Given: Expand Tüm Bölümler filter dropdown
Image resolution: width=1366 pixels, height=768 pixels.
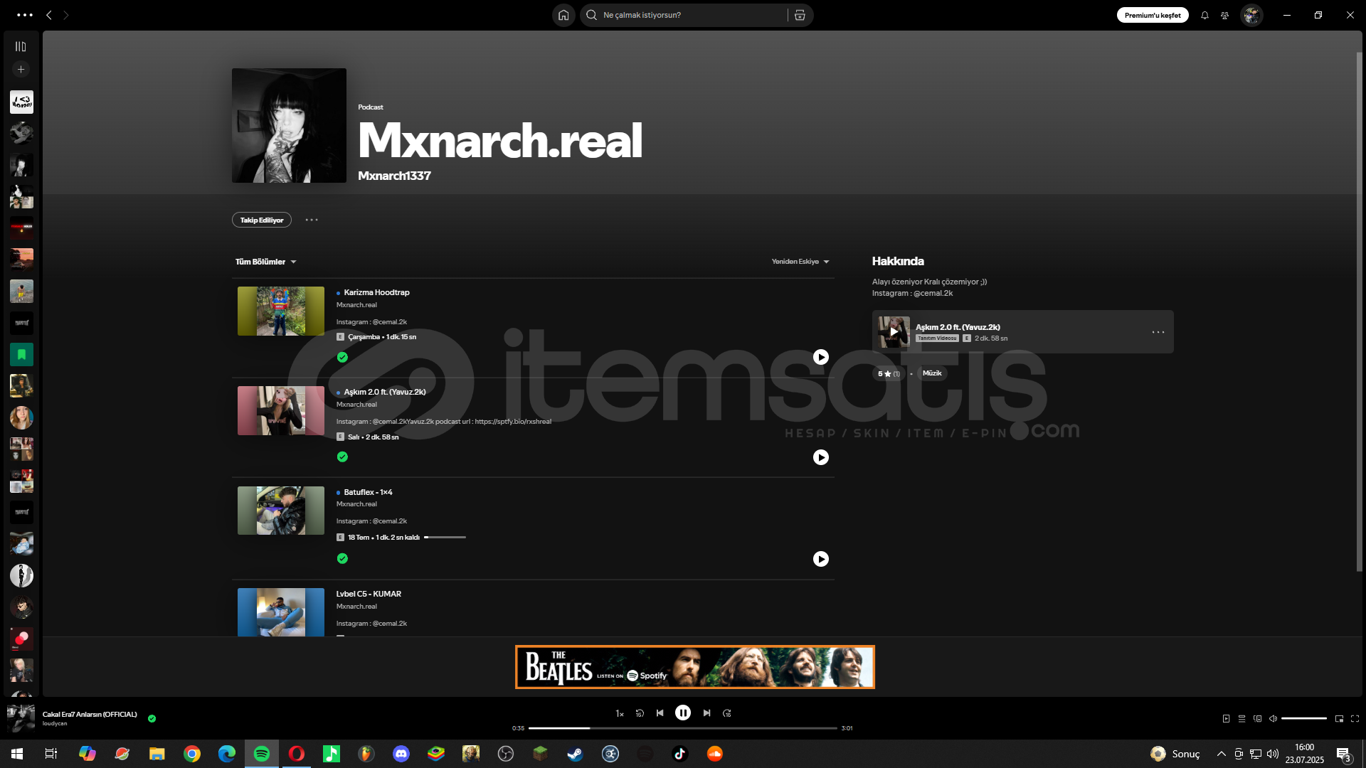Looking at the screenshot, I should tap(265, 262).
